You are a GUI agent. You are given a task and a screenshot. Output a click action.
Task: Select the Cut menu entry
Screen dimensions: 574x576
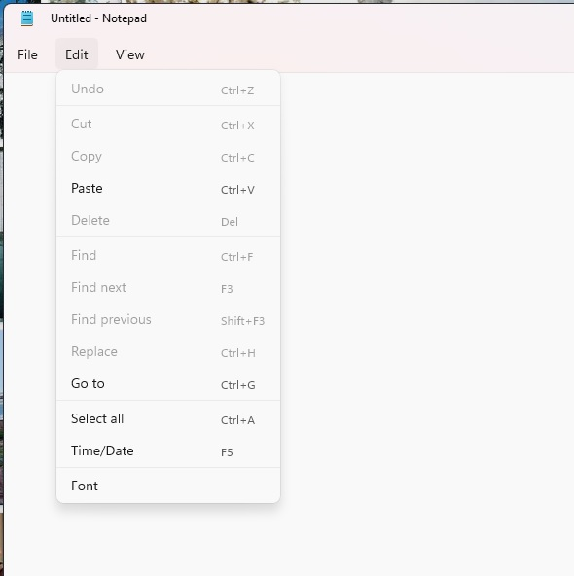pos(168,125)
